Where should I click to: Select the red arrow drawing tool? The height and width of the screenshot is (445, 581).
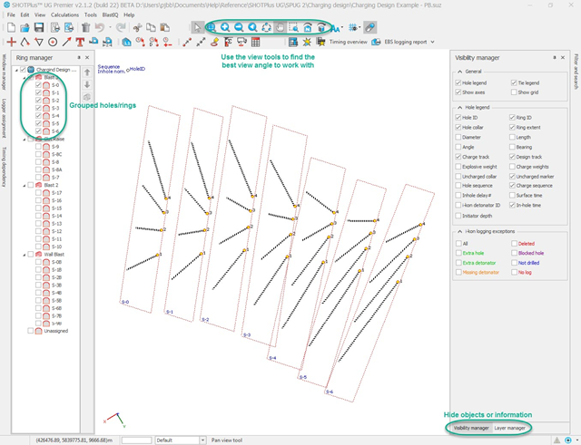coord(66,43)
